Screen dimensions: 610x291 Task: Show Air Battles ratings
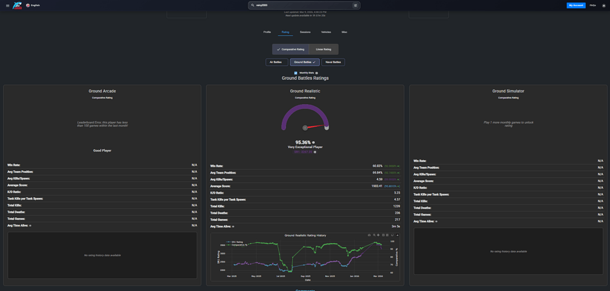(x=277, y=62)
